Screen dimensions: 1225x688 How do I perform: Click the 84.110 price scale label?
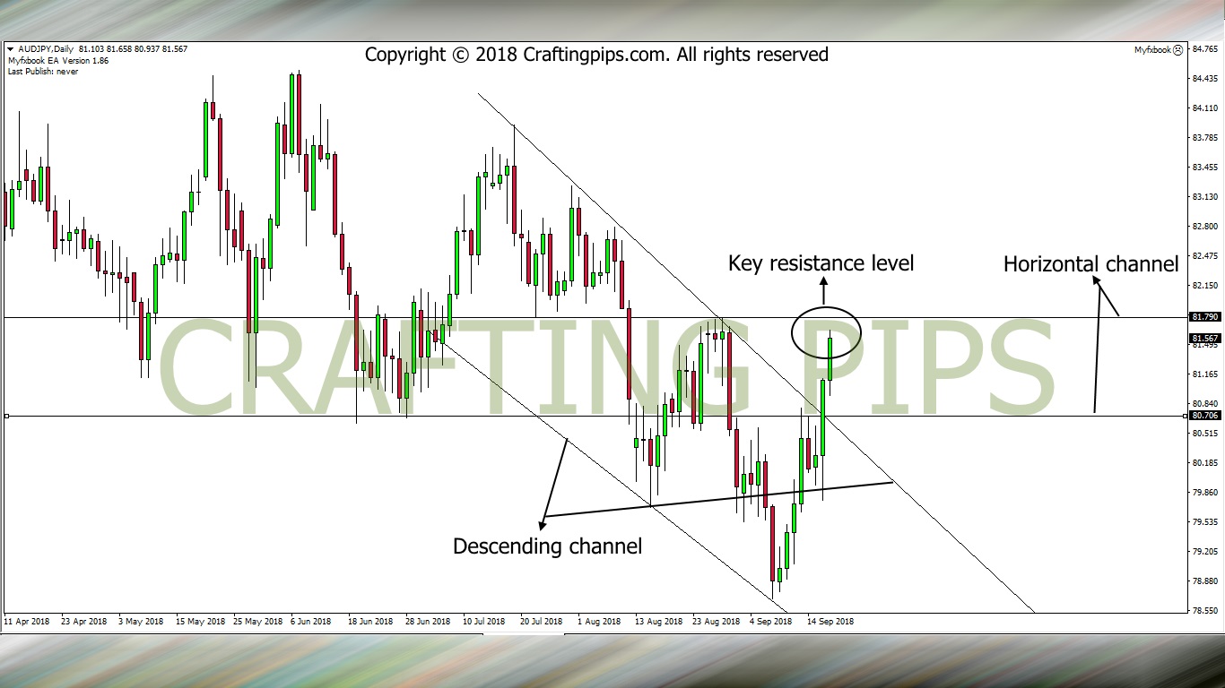(1204, 108)
